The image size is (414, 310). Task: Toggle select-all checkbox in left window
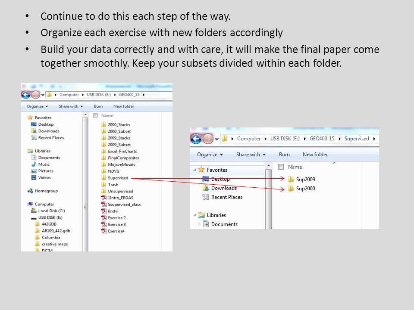[x=96, y=115]
